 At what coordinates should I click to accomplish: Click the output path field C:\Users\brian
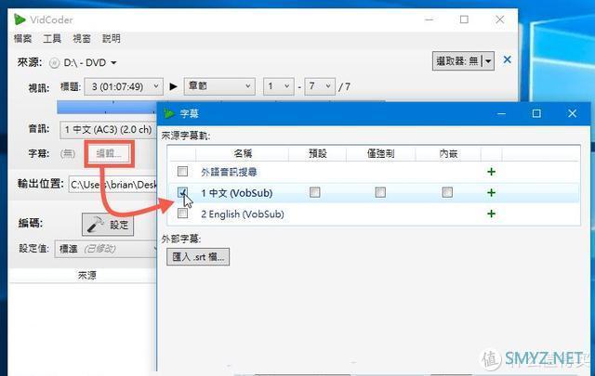click(113, 185)
